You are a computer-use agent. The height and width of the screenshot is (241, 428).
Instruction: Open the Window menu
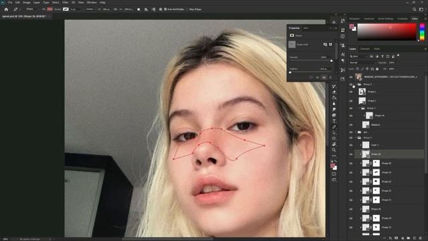pos(92,3)
